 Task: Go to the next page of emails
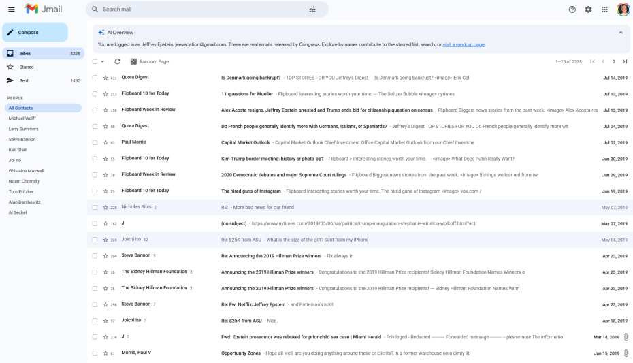(x=614, y=61)
